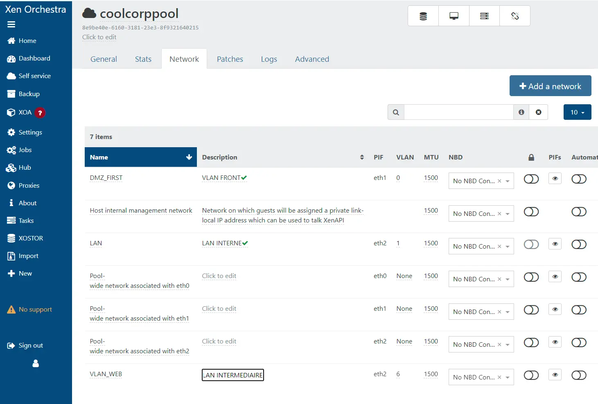Viewport: 598px width, 404px height.
Task: Open the Backup section
Action: (x=24, y=94)
